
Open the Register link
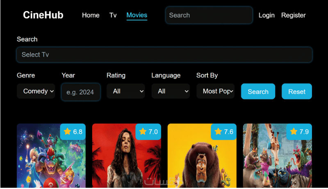(294, 15)
